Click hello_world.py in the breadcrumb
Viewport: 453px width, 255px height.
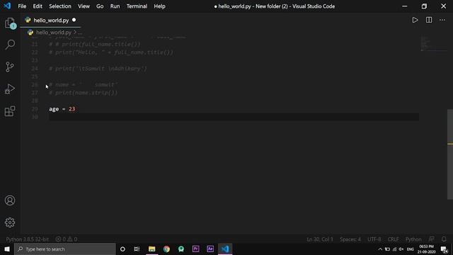[54, 33]
